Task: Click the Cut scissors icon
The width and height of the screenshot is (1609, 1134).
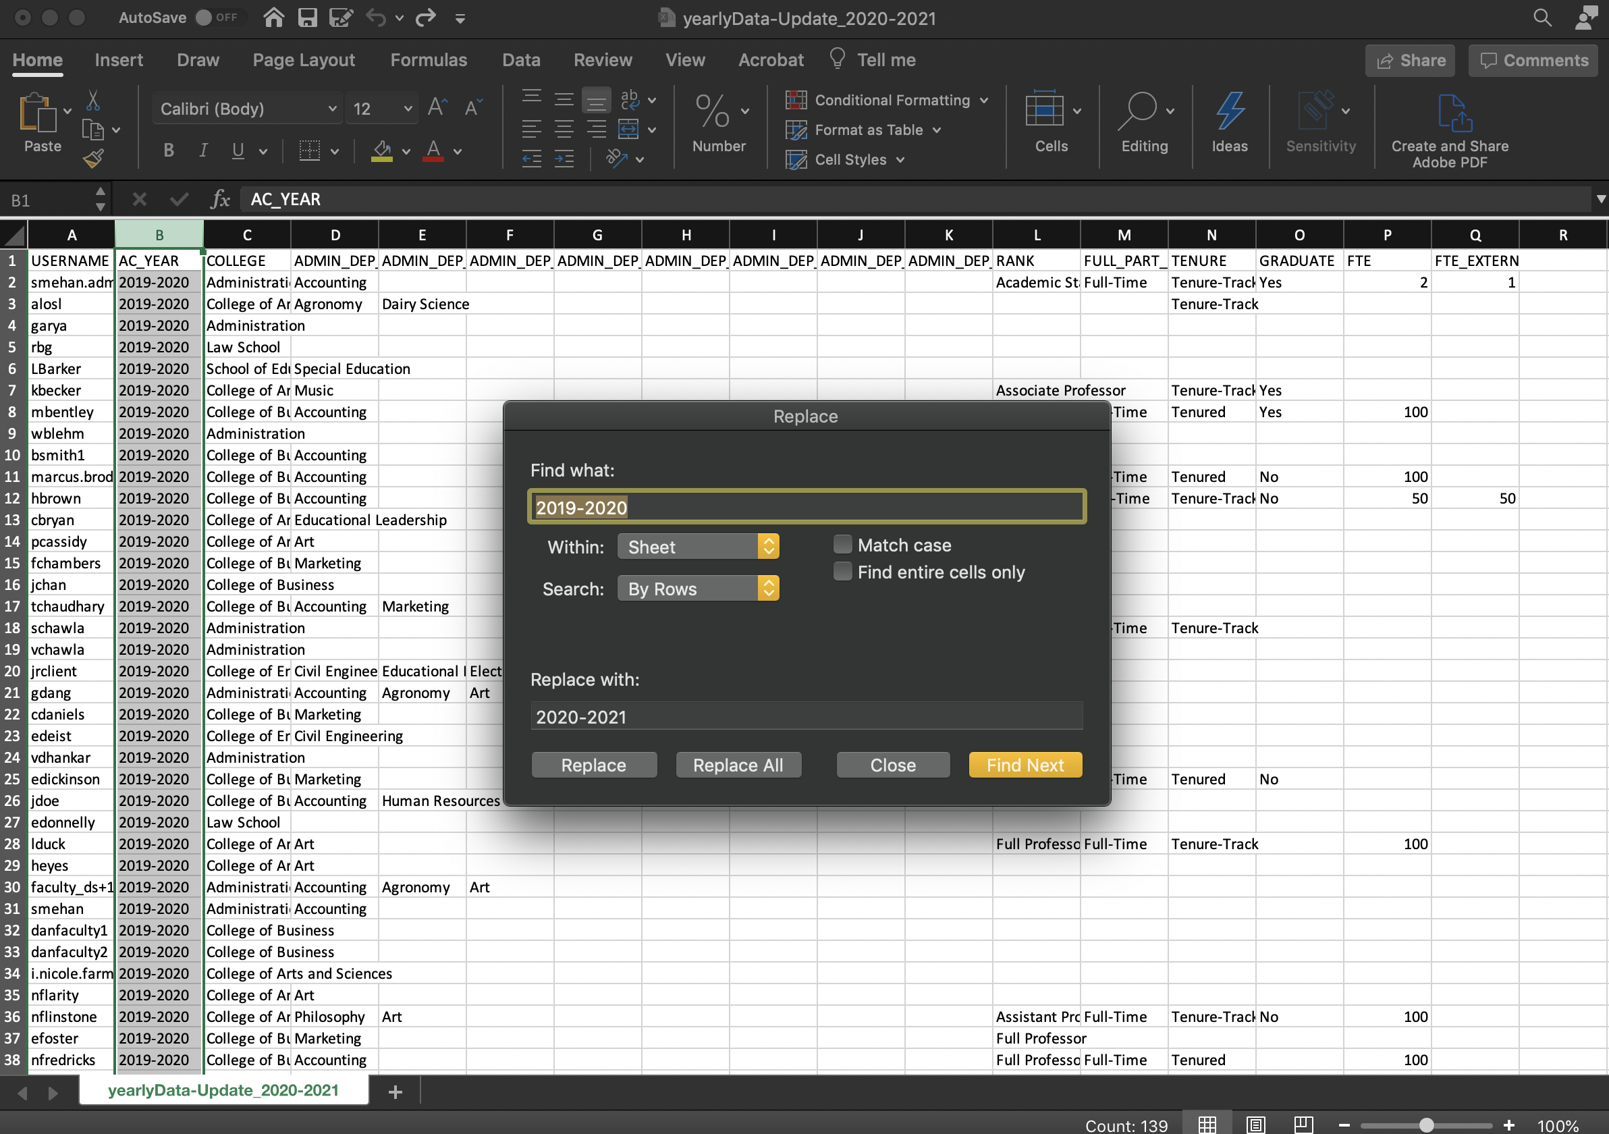Action: click(92, 101)
